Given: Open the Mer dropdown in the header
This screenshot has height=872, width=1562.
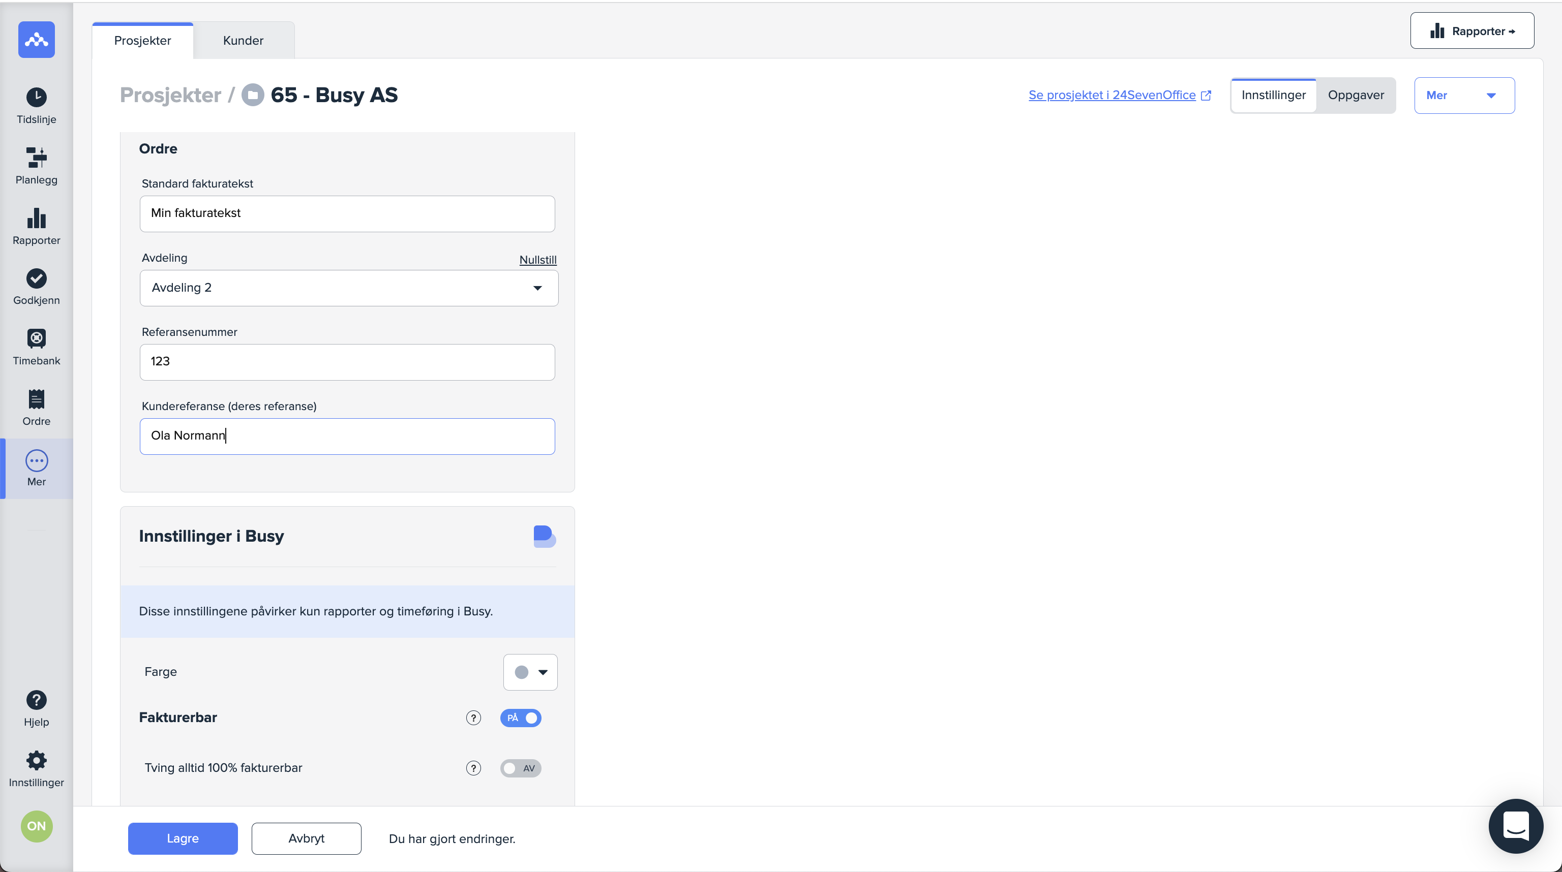Looking at the screenshot, I should coord(1464,95).
